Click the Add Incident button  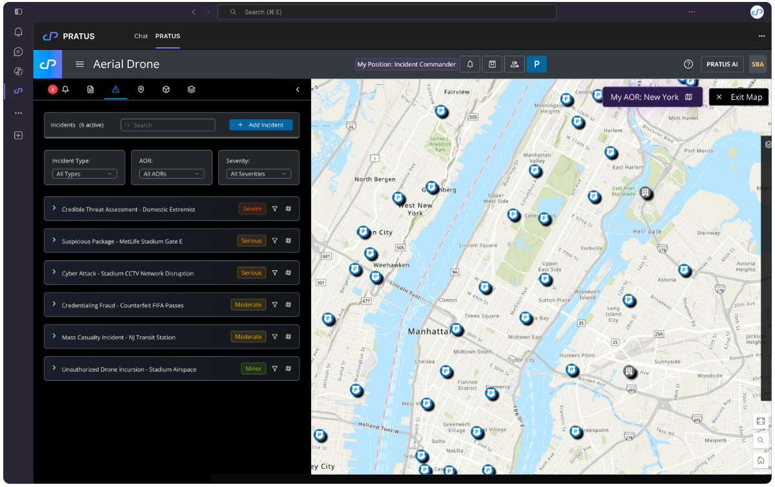(261, 125)
